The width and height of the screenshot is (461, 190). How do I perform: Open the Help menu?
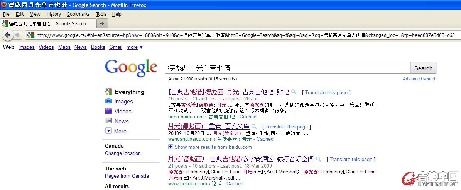[x=117, y=14]
